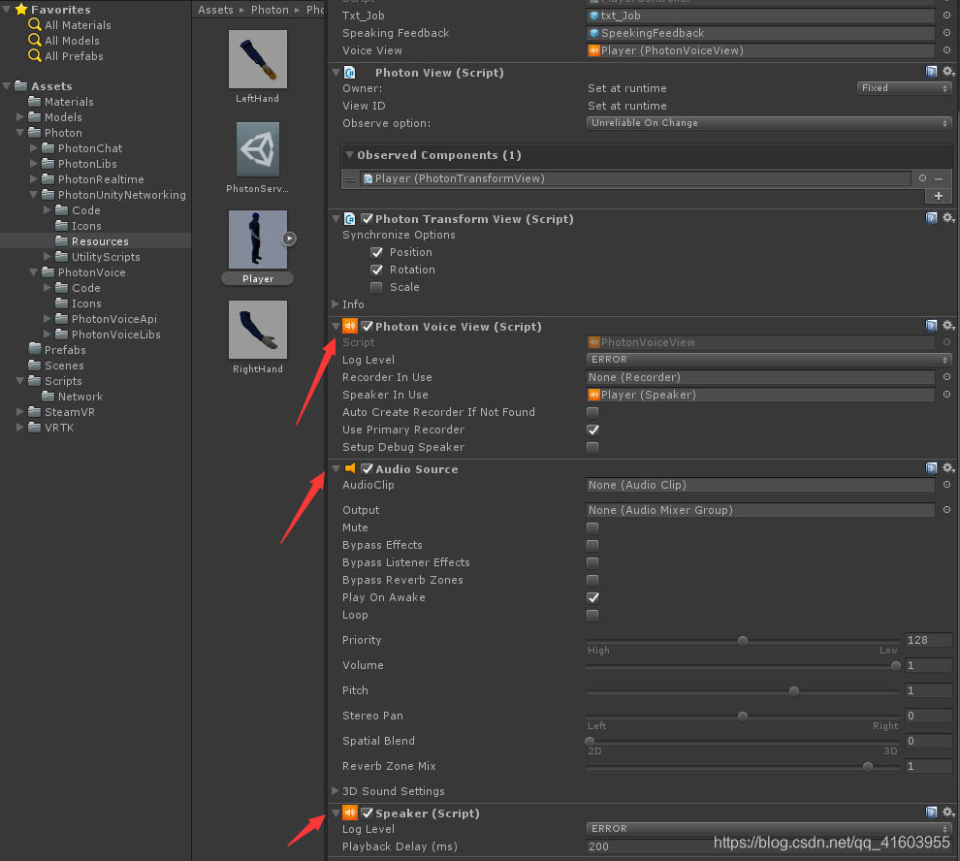
Task: Adjust Stereo Pan slider handle
Action: 742,716
